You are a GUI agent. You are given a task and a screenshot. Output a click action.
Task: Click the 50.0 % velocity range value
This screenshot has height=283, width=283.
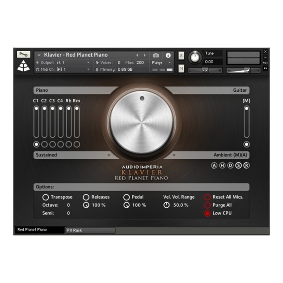181,205
